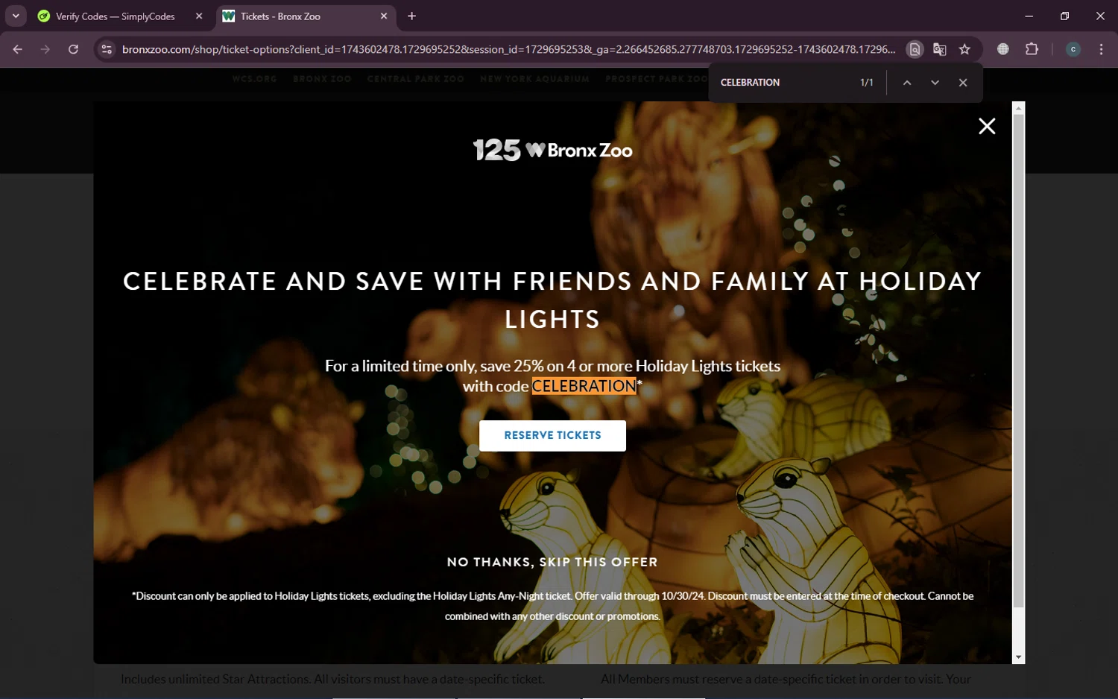
Task: Open a new browser tab
Action: click(411, 16)
